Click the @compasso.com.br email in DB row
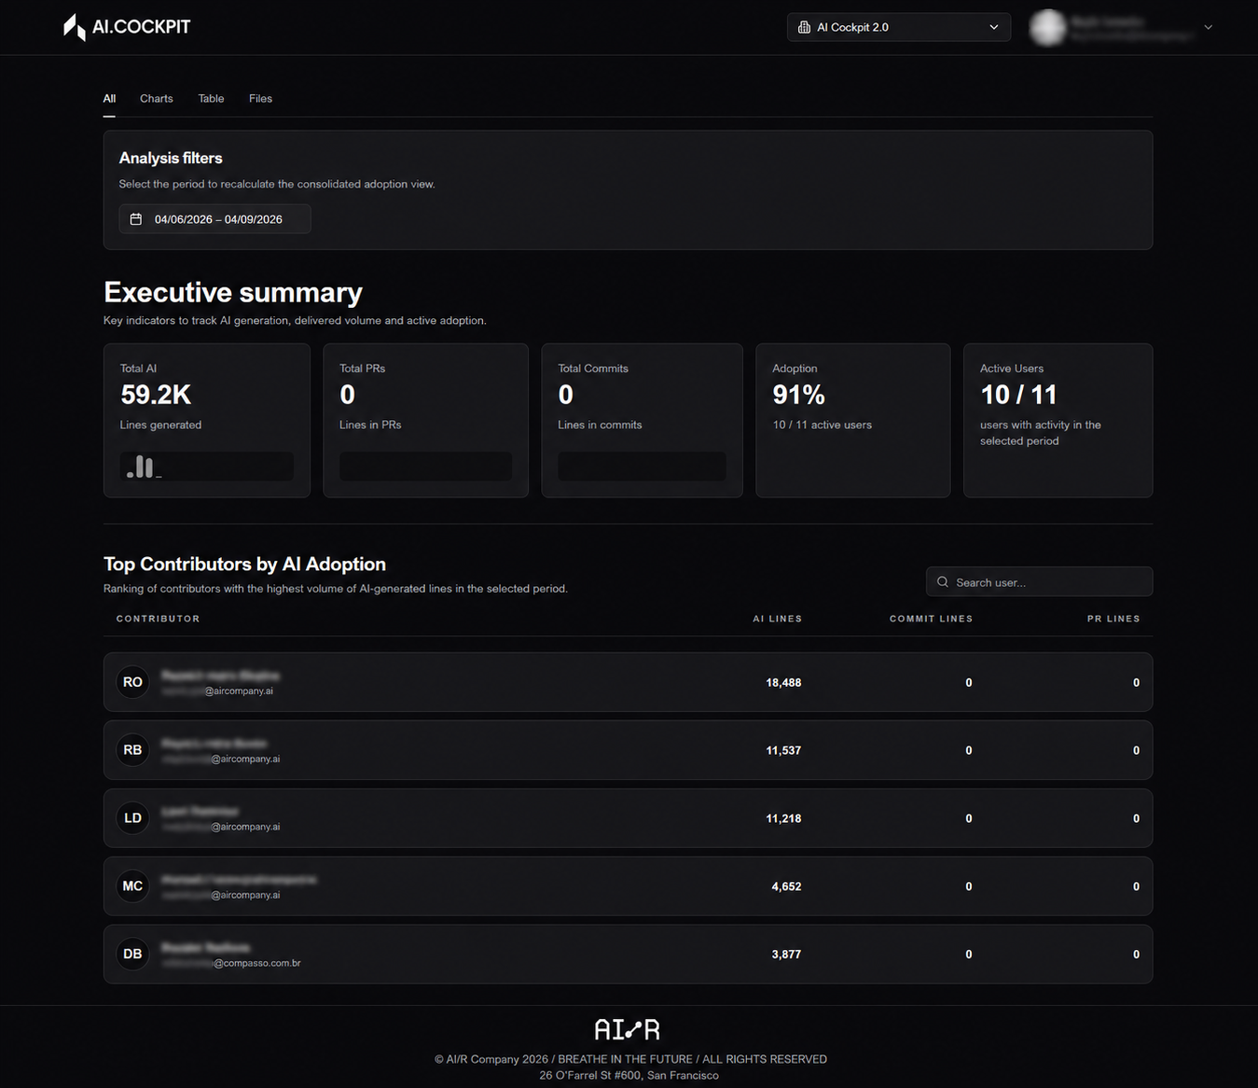Viewport: 1258px width, 1088px height. click(x=257, y=963)
